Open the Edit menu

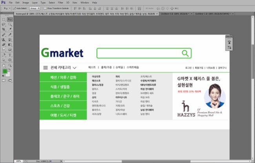tap(17, 3)
